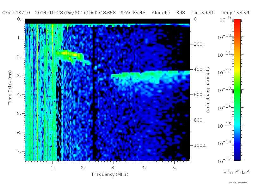The height and width of the screenshot is (189, 253).
Task: Click the frequency tick label '5.'
Action: point(174,168)
